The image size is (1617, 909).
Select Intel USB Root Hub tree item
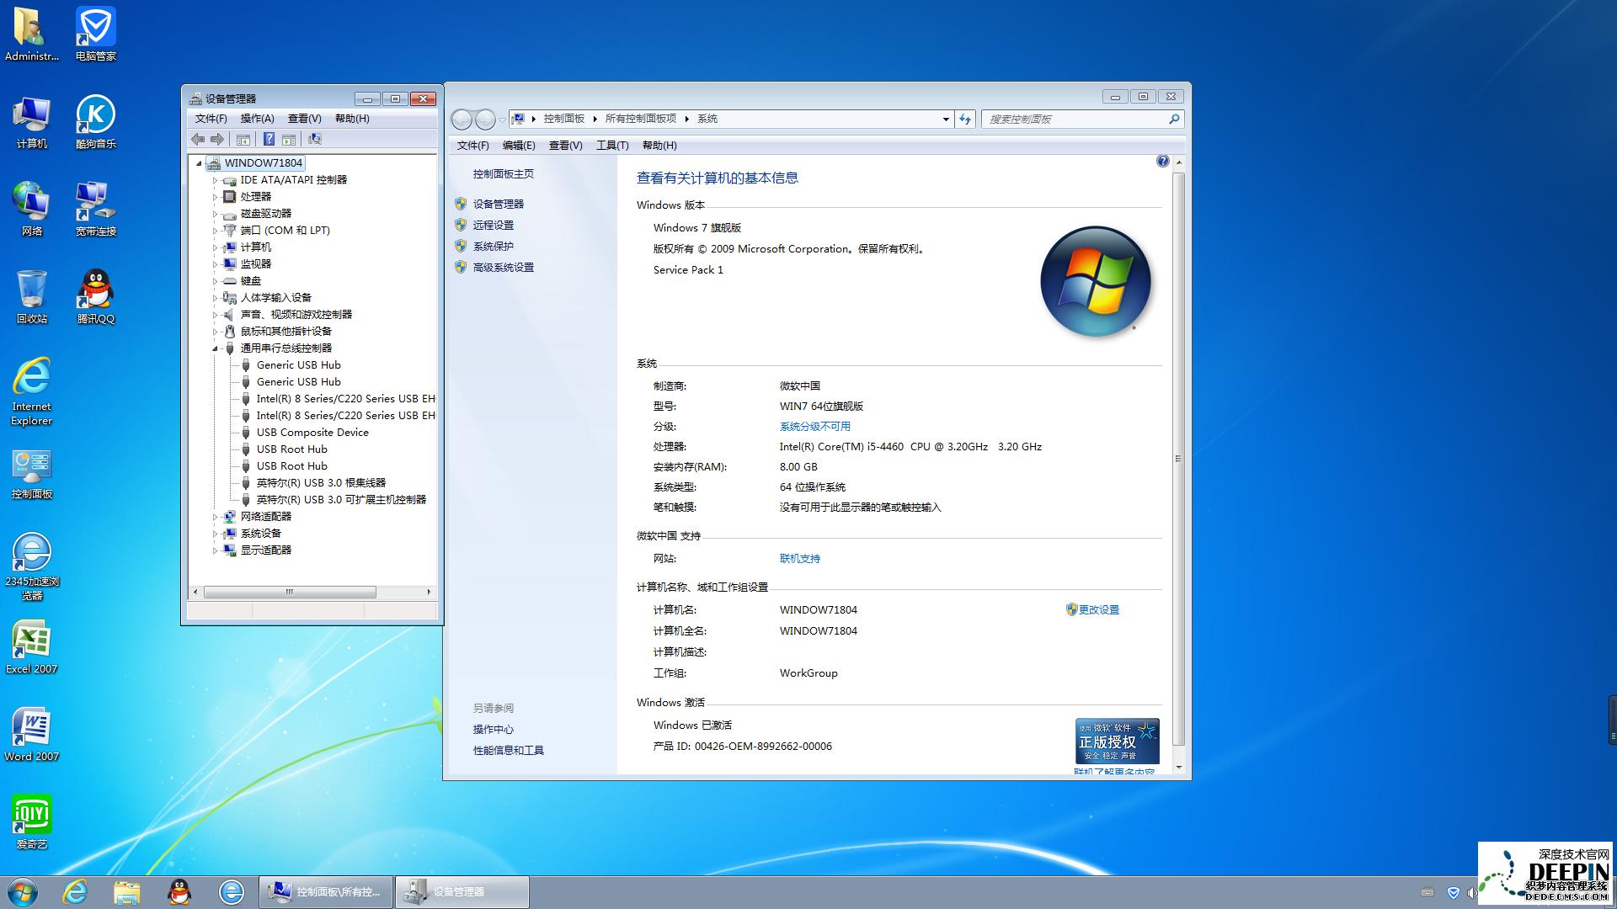pos(322,481)
